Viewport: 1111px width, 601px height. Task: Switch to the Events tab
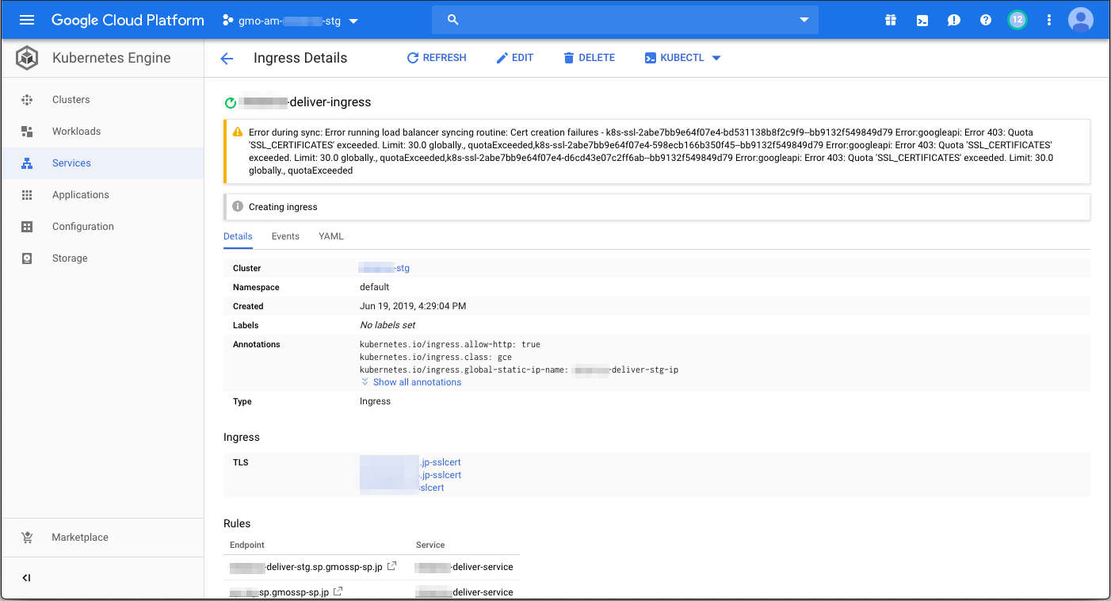[285, 236]
